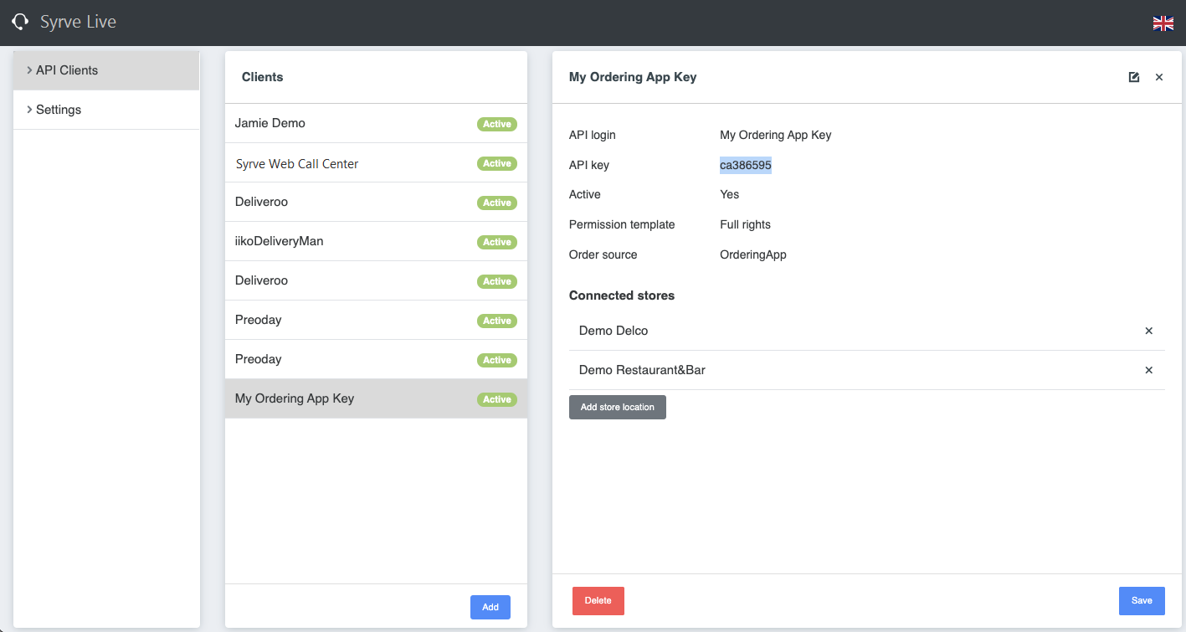Open the Syrve Web Call Center client
1186x632 pixels.
coord(297,164)
